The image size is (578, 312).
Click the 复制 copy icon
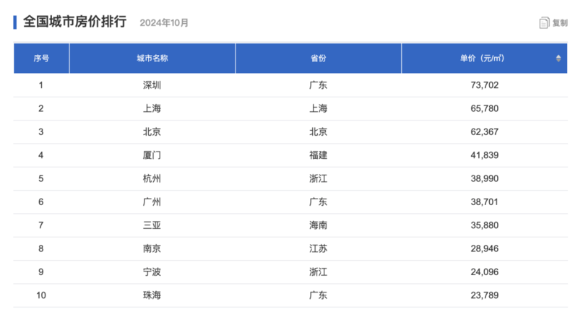[x=544, y=23]
